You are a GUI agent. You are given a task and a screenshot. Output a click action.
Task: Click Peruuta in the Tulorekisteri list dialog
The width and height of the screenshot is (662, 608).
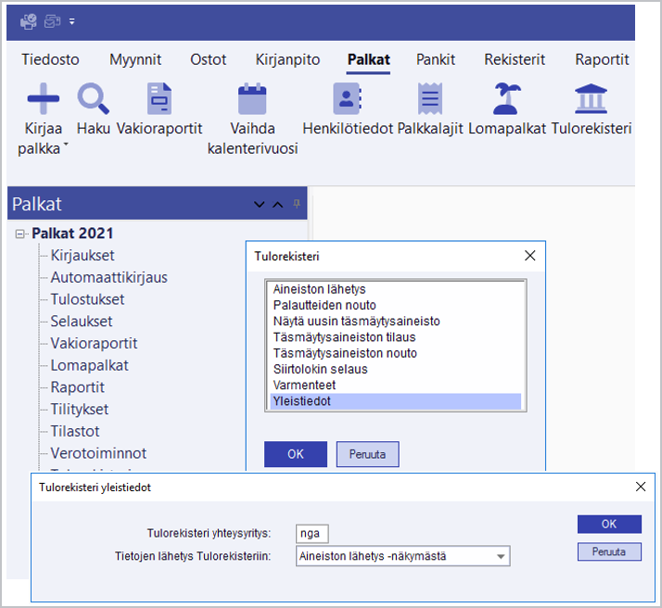pyautogui.click(x=367, y=454)
